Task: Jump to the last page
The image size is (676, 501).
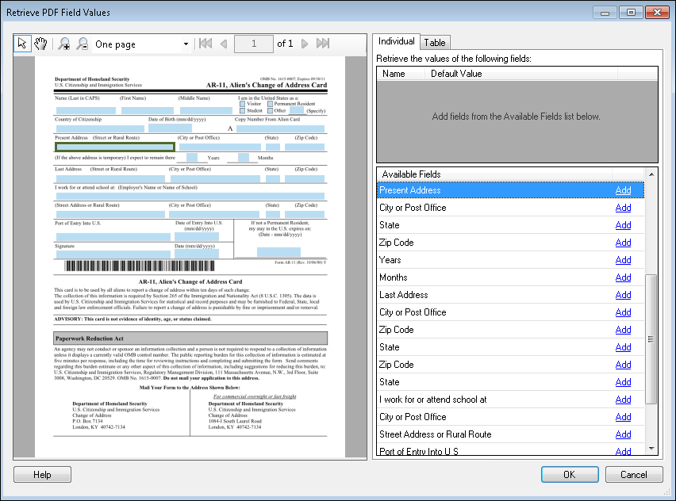Action: click(x=322, y=44)
